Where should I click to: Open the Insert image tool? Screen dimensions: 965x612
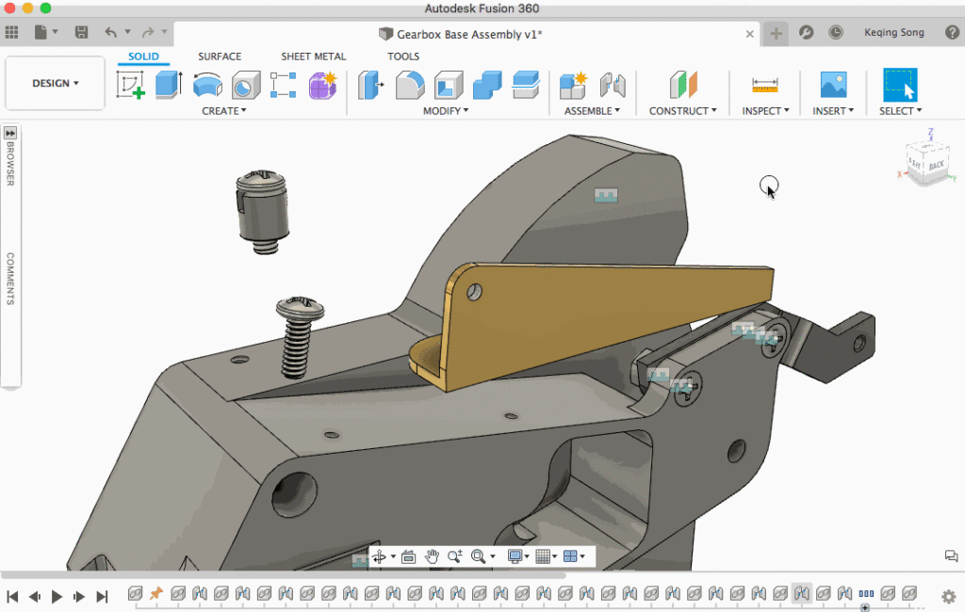(x=832, y=85)
